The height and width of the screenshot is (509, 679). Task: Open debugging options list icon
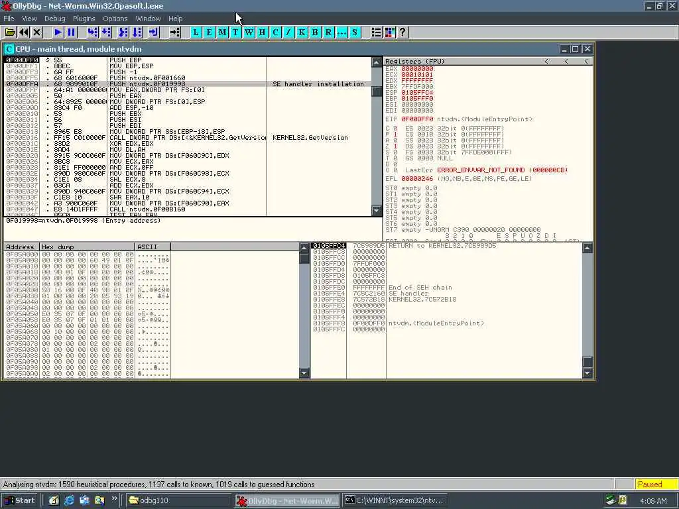pyautogui.click(x=377, y=32)
